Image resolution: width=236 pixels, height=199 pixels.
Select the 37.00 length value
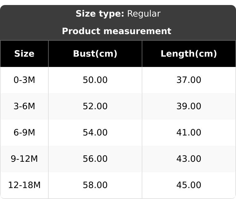click(x=189, y=80)
